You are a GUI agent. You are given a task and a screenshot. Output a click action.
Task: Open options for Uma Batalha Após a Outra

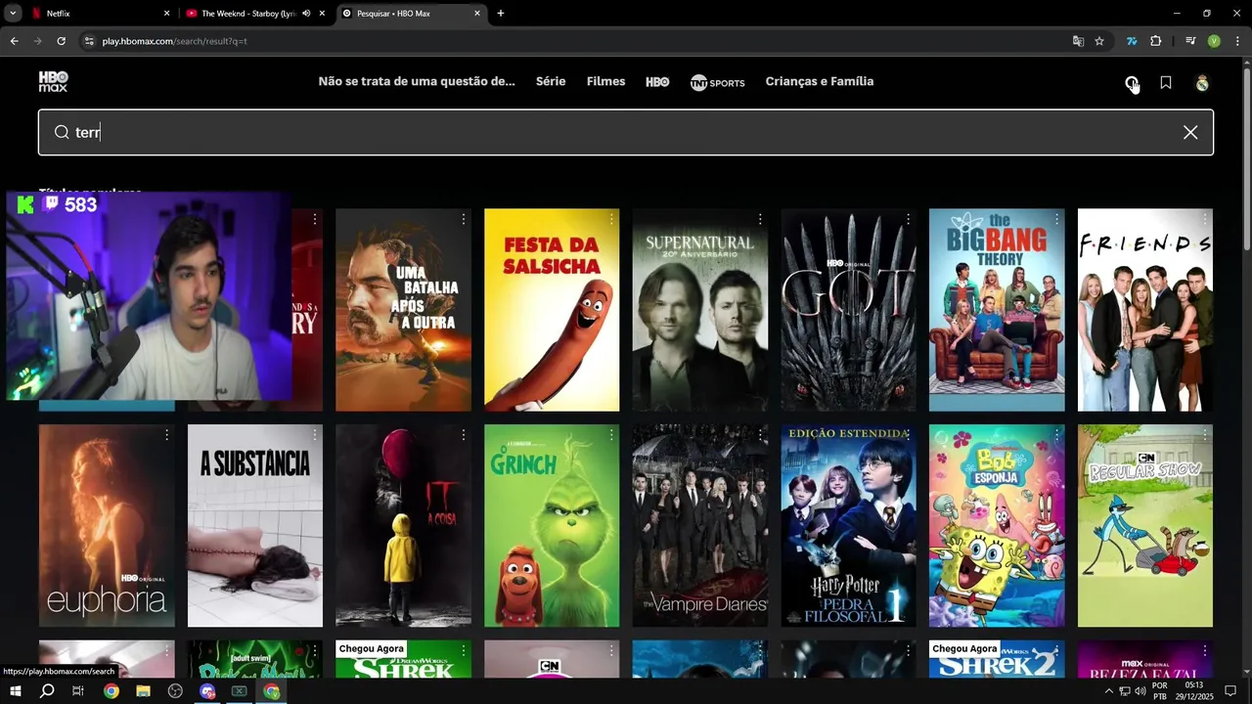(x=463, y=219)
